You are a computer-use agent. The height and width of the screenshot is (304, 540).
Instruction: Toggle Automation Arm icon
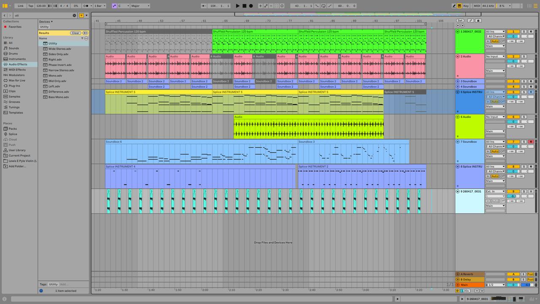point(266,6)
